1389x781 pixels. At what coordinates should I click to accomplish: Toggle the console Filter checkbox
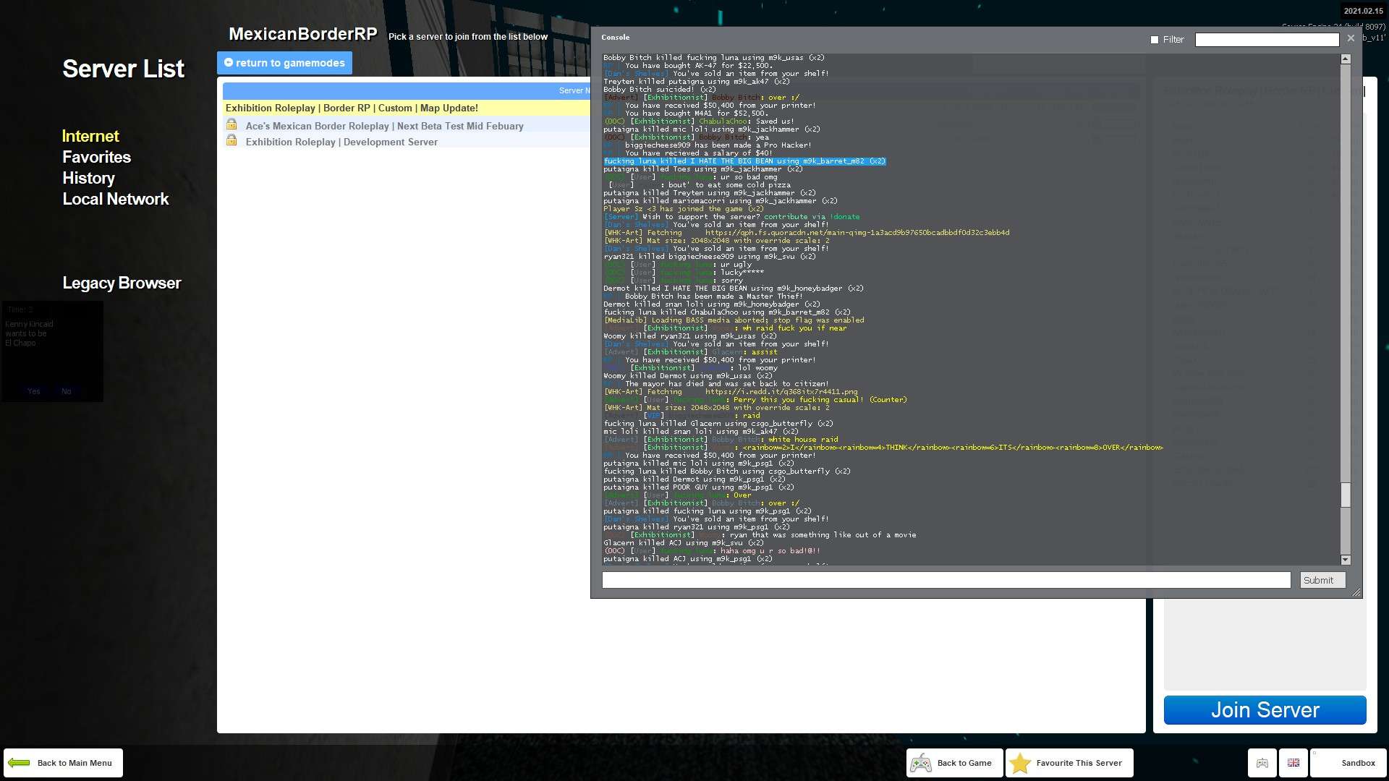[1155, 40]
